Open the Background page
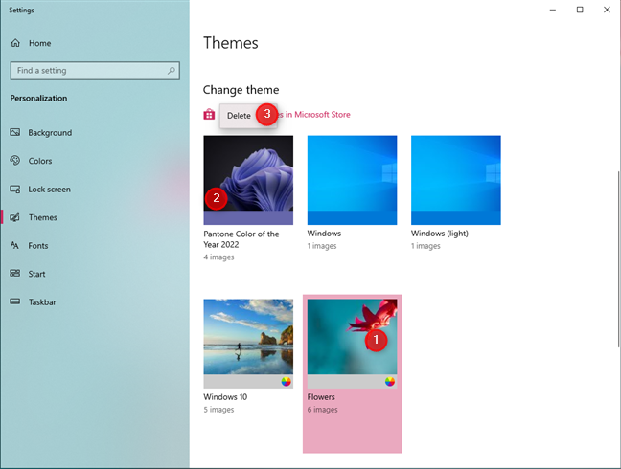This screenshot has width=621, height=469. [50, 132]
